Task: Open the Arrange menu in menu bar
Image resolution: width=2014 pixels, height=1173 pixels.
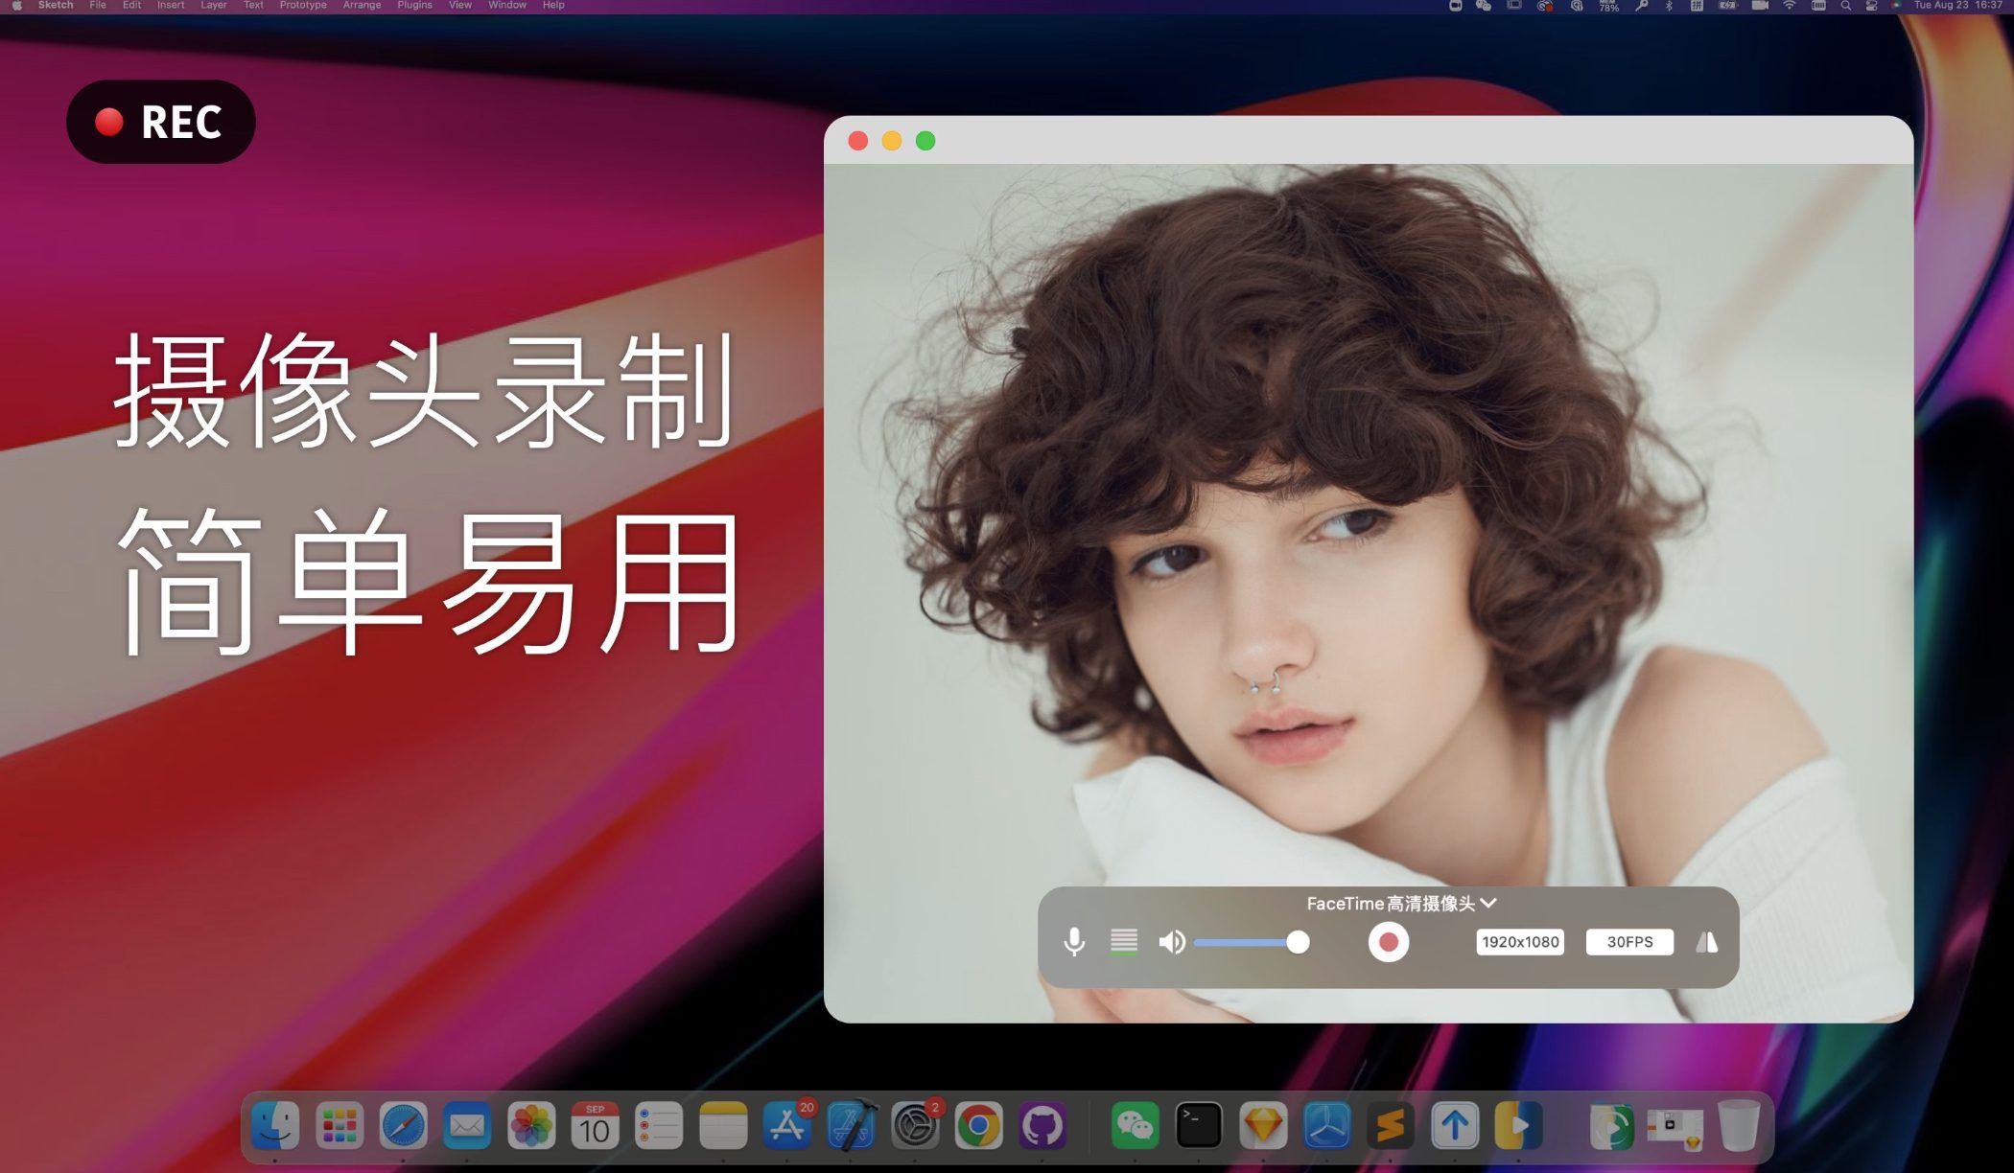Action: click(x=362, y=6)
